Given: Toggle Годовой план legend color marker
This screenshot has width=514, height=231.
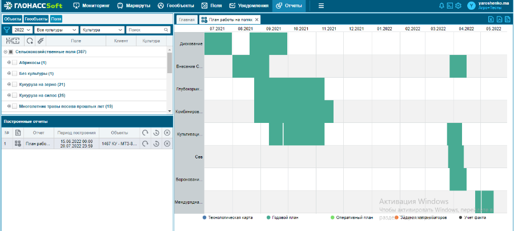Looking at the screenshot, I should coord(268,217).
